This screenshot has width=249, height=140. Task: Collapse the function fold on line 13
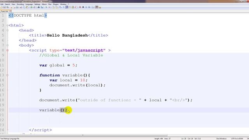pyautogui.click(x=7, y=75)
